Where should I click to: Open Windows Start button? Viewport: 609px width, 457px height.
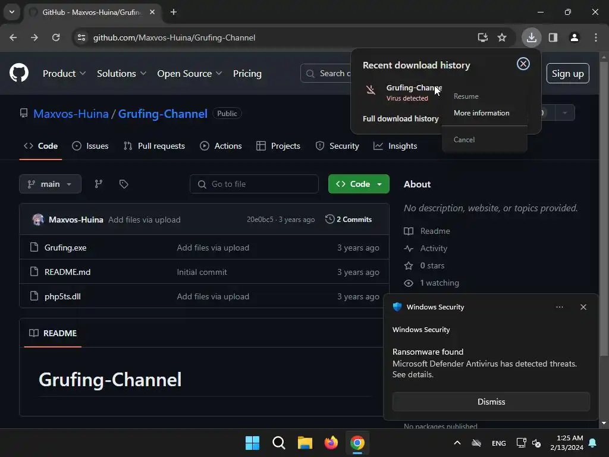pos(252,443)
